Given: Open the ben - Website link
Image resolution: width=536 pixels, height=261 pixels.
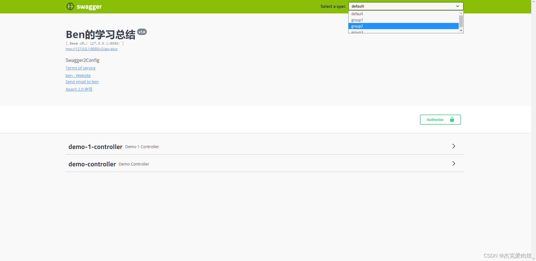Looking at the screenshot, I should click(78, 76).
